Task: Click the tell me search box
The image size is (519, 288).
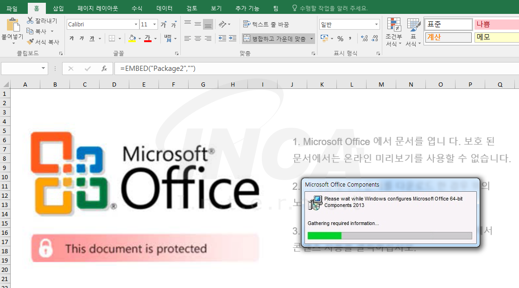Action: (330, 8)
